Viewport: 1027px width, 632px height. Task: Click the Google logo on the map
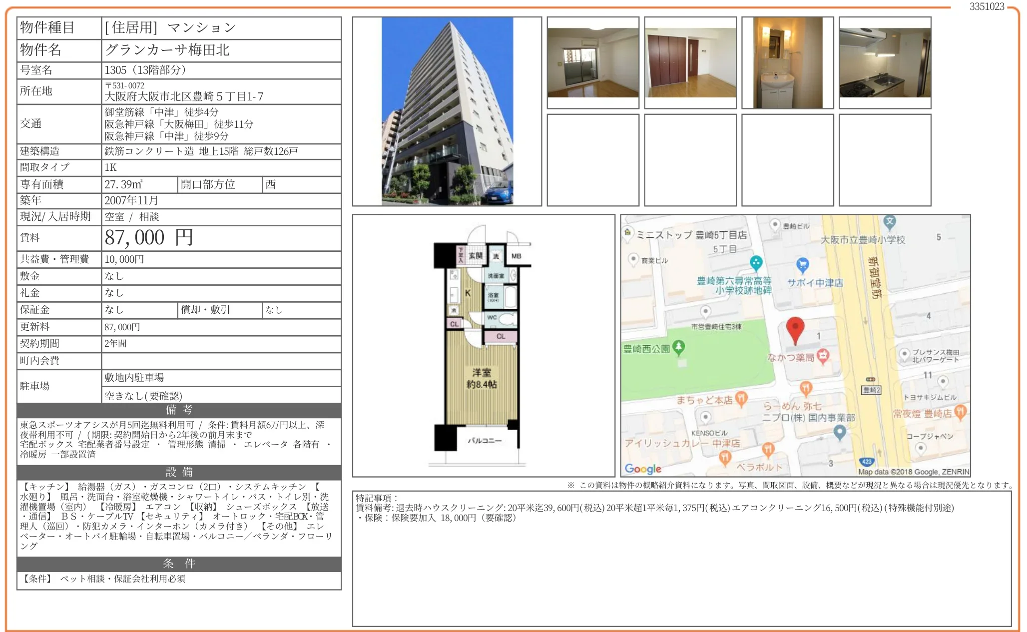tap(643, 469)
